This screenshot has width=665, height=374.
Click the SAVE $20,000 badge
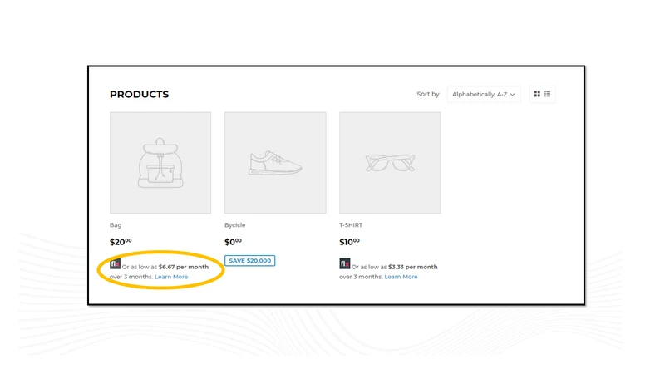[x=250, y=260]
